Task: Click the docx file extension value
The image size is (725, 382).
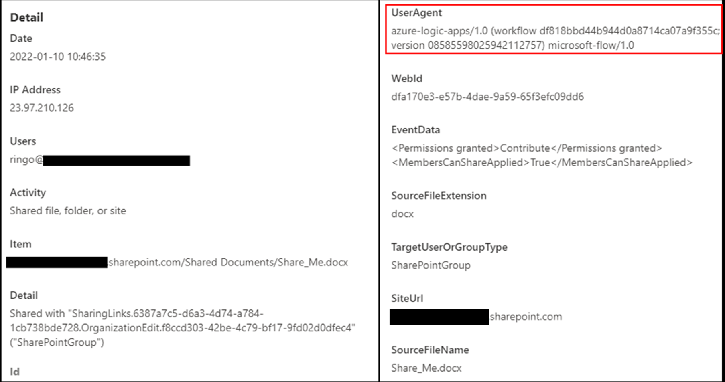Action: (x=402, y=214)
